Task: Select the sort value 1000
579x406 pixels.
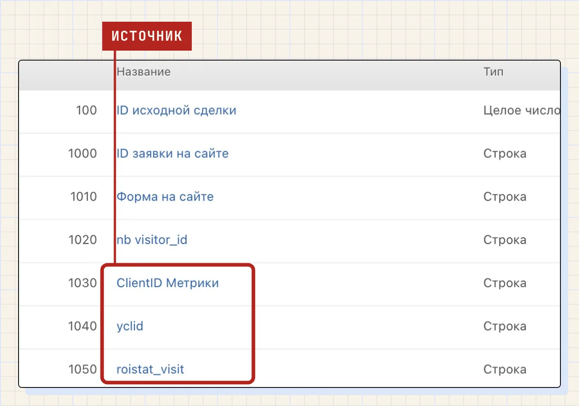Action: (83, 154)
